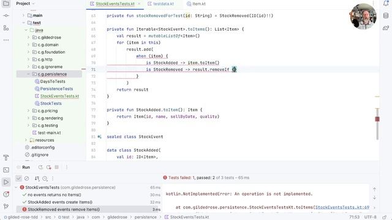Open the Terminal tool window
392x220 pixels.
[6, 170]
